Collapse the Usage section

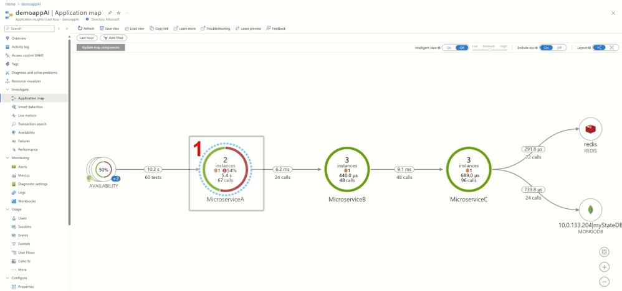(7, 210)
